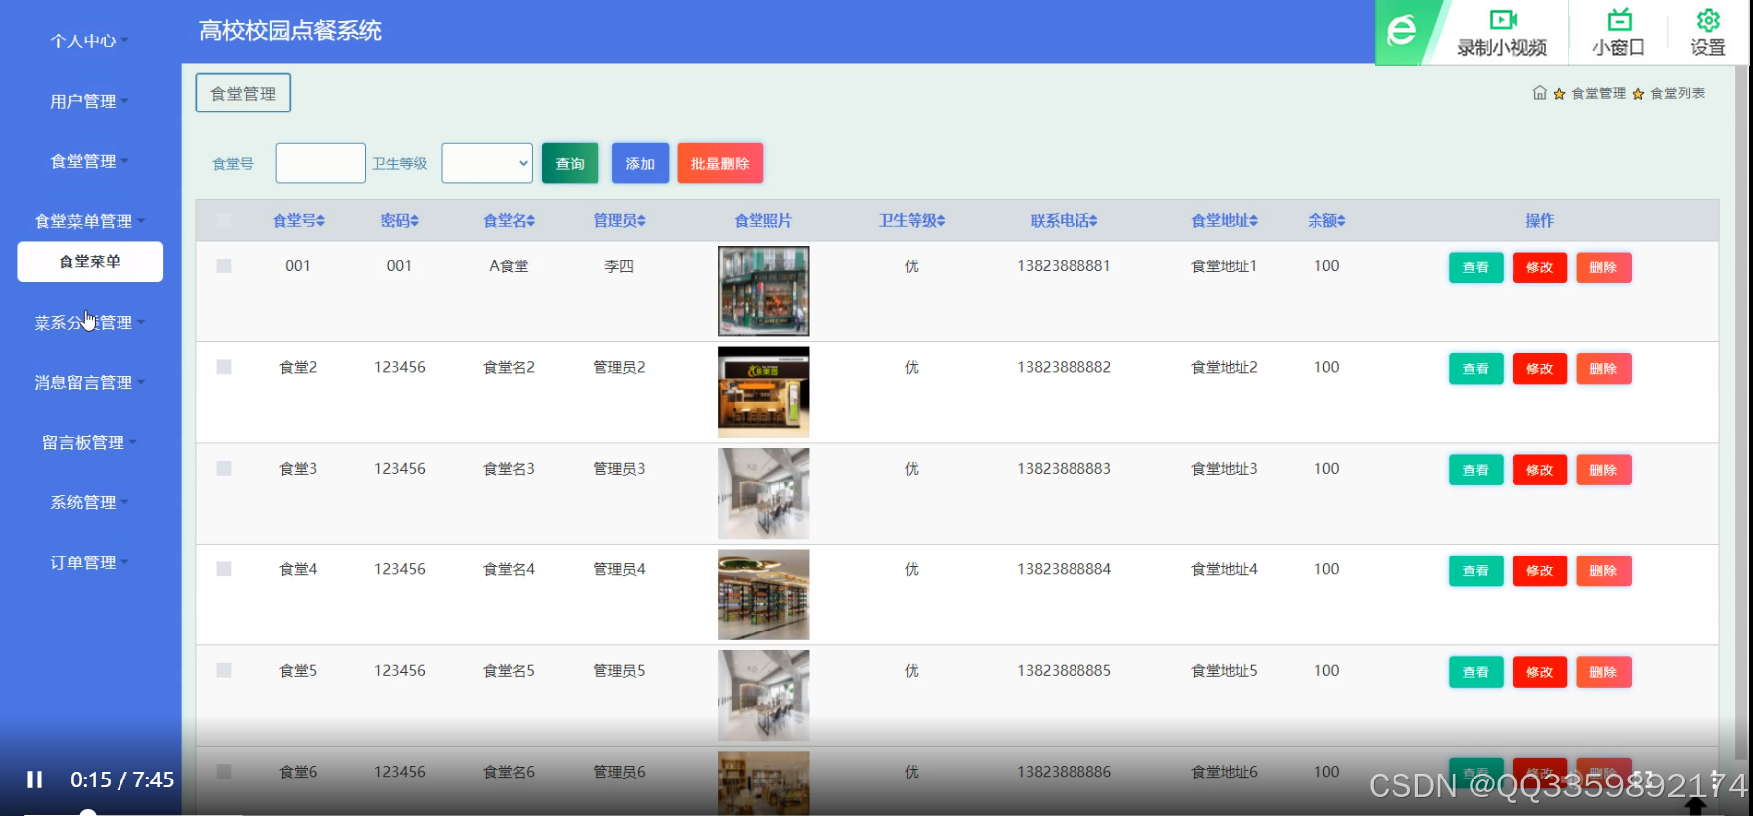1753x816 pixels.
Task: Click 修改 button for A食堂 row
Action: (x=1540, y=267)
